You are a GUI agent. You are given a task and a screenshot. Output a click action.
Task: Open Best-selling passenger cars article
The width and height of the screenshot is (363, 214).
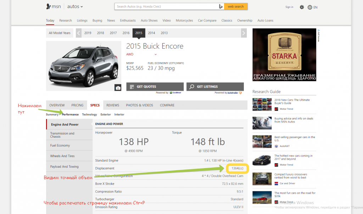295,138
